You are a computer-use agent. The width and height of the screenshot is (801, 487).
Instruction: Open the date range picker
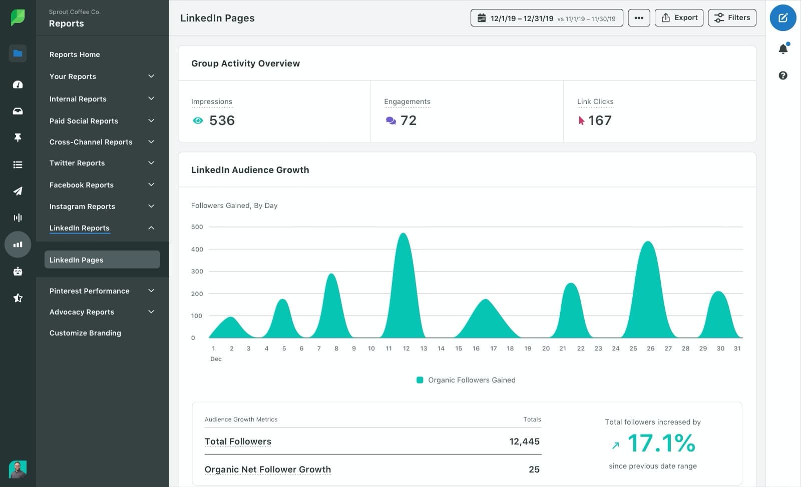pyautogui.click(x=546, y=17)
